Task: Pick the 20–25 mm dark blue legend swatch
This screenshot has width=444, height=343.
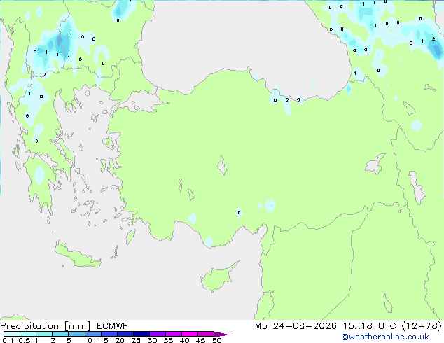Action: point(125,334)
